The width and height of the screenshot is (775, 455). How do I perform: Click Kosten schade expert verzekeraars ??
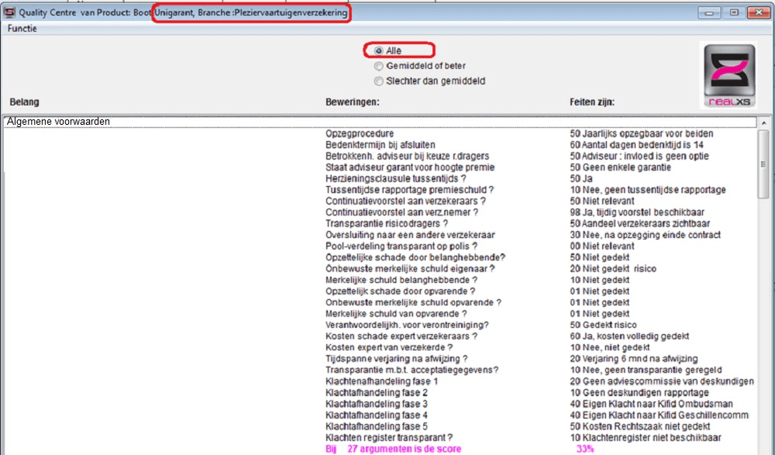(401, 336)
